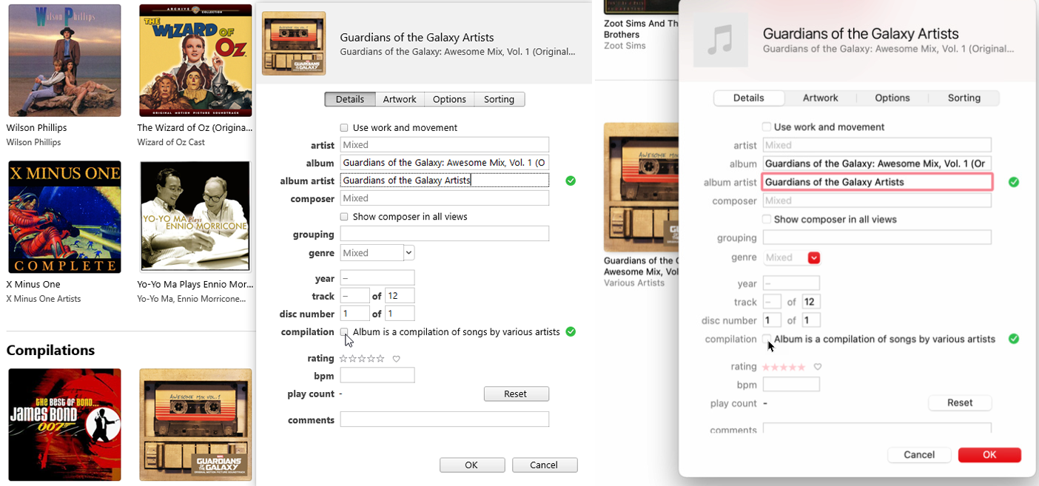Switch to Details tab in Windows dialog
The image size is (1039, 486).
[350, 99]
